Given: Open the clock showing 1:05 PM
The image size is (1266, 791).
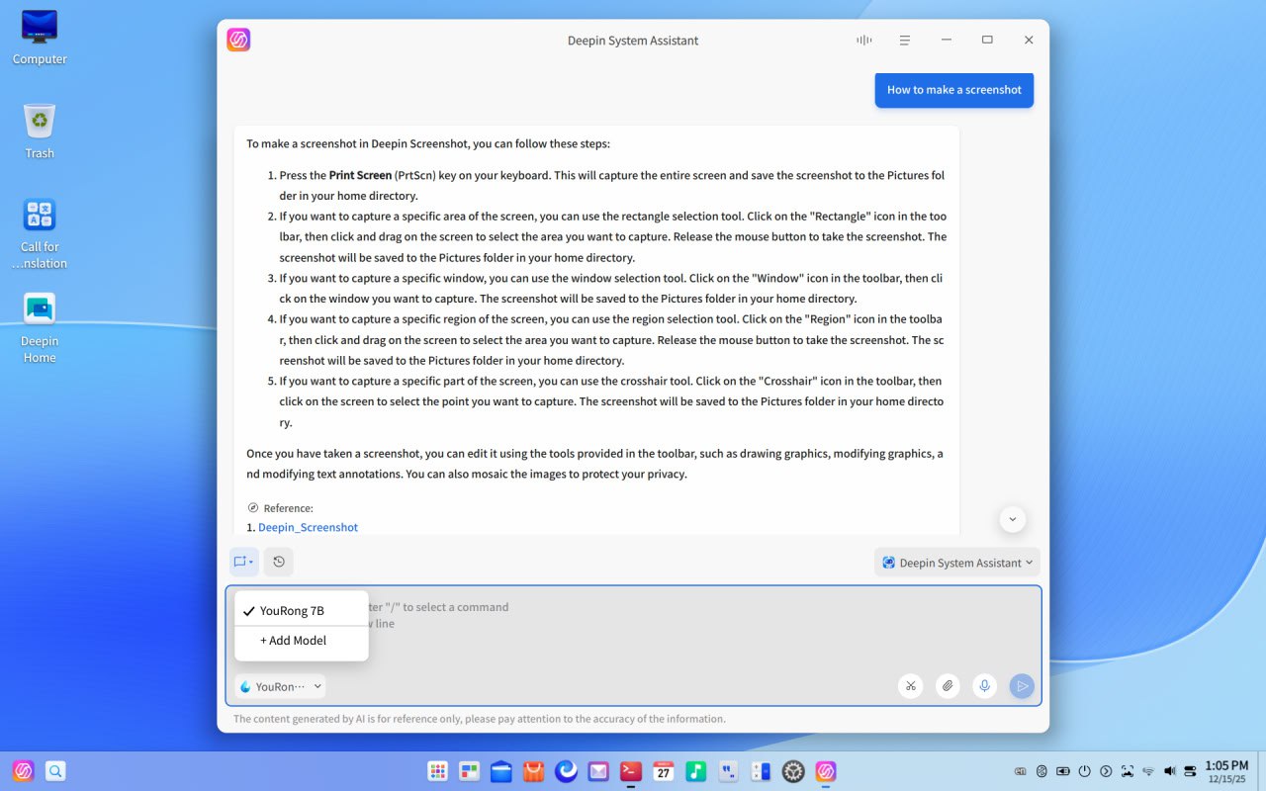Looking at the screenshot, I should coord(1226,771).
